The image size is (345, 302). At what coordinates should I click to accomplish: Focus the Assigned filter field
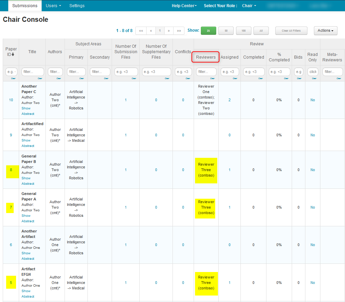[x=230, y=72]
